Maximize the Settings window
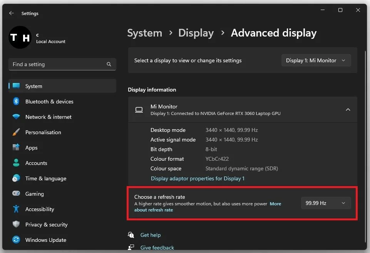 point(340,10)
